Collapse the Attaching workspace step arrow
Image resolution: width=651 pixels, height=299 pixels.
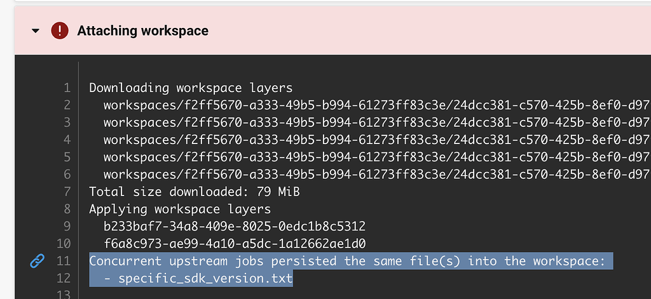[36, 30]
